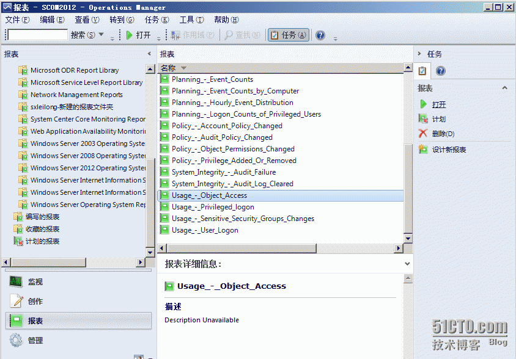
Task: Collapse the left Reports navigation pane chevron
Action: [x=149, y=54]
